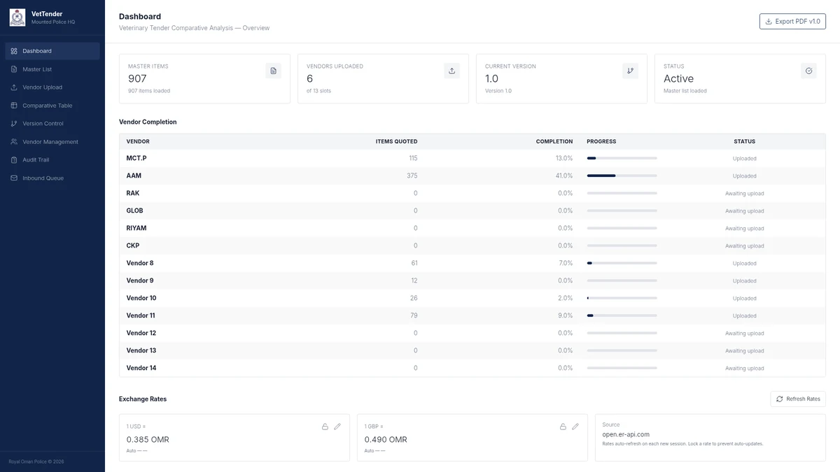Screen dimensions: 840x472
Task: Click the Vendor Management people icon
Action: tap(14, 142)
